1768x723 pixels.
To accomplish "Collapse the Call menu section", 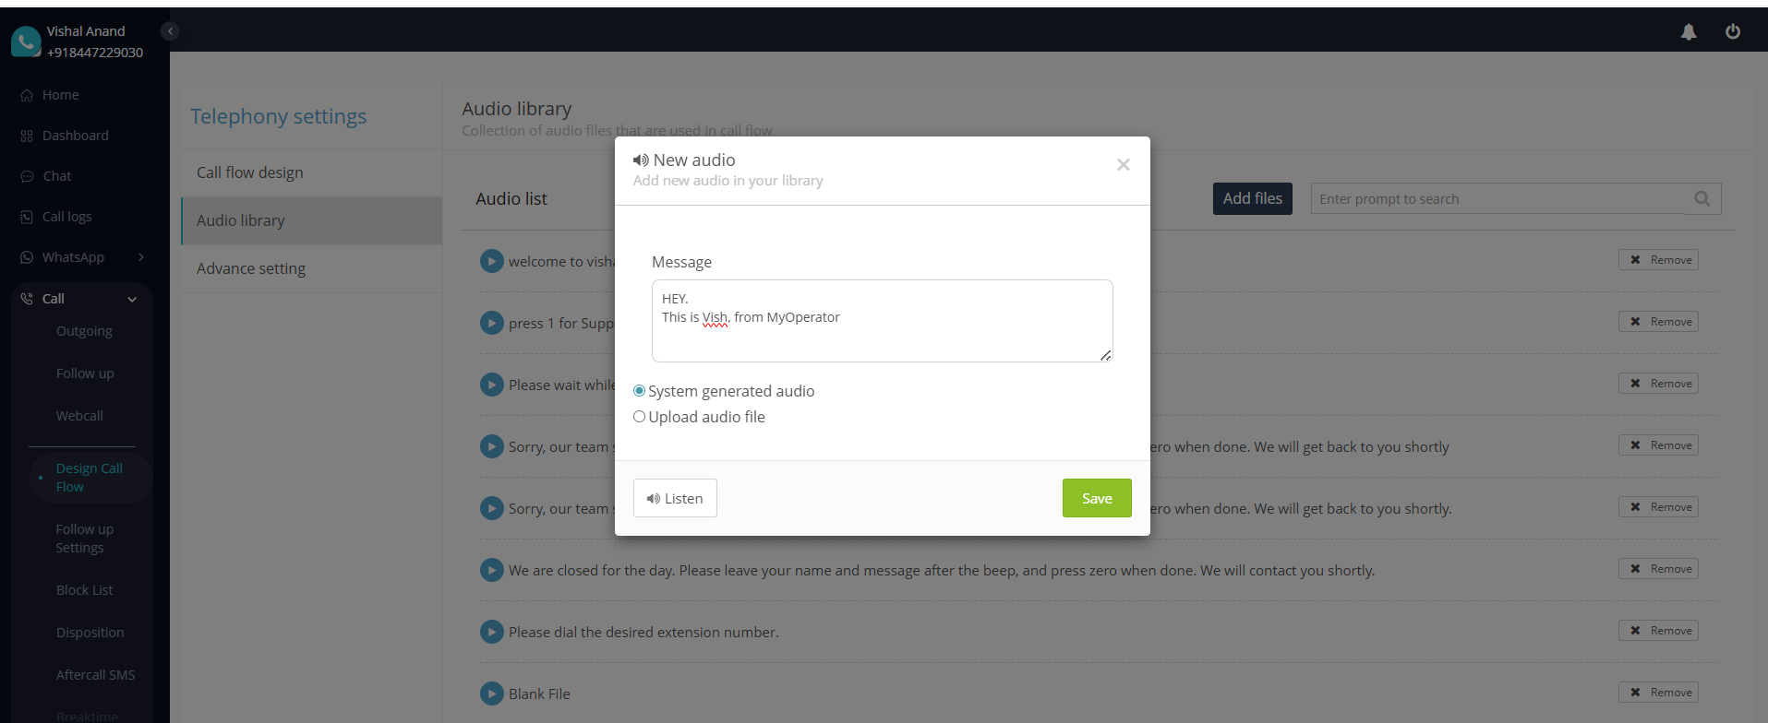I will point(132,299).
